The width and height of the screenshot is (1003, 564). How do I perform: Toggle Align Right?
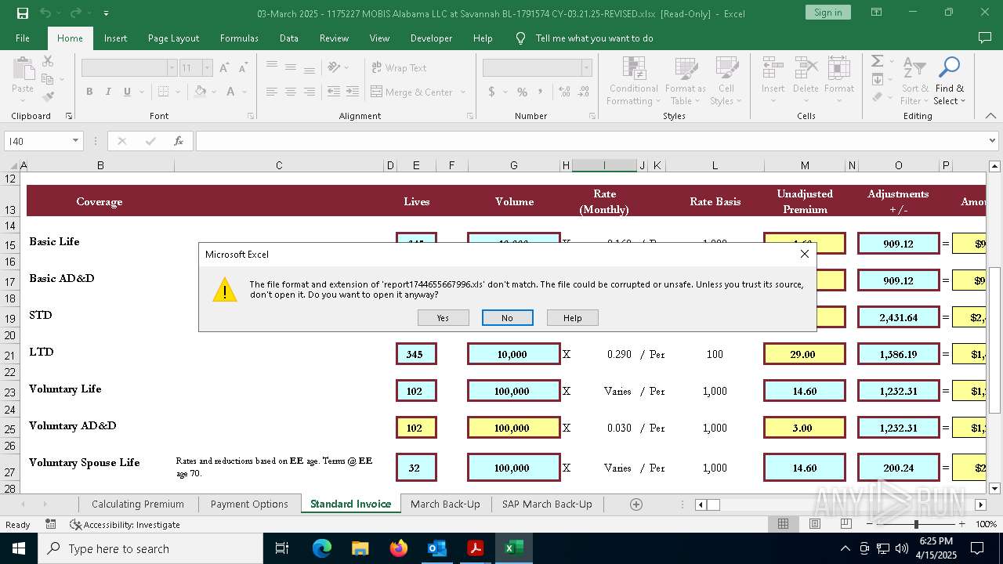click(x=310, y=92)
